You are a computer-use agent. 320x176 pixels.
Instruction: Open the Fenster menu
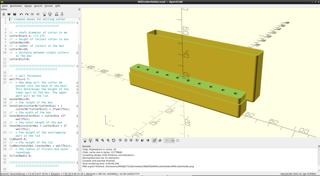pyautogui.click(x=49, y=6)
